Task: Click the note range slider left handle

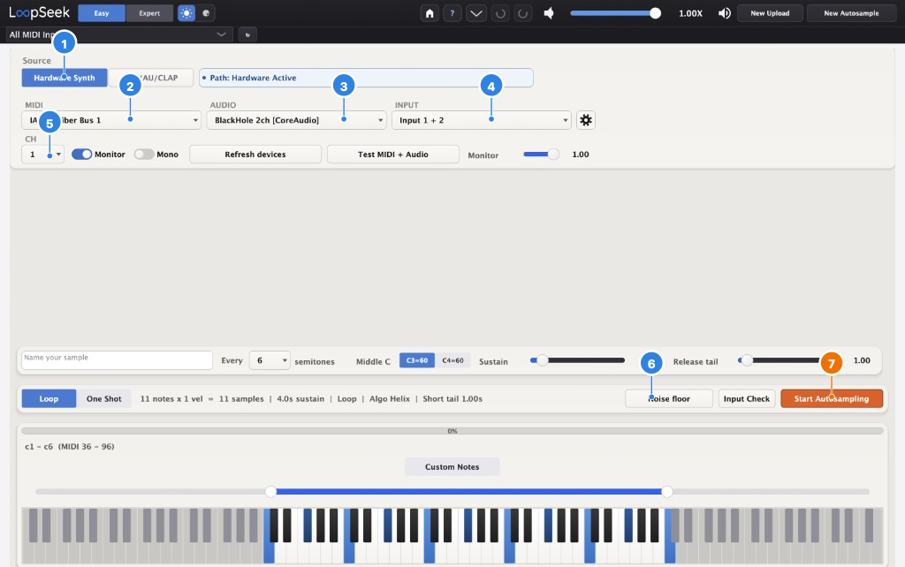Action: coord(270,491)
